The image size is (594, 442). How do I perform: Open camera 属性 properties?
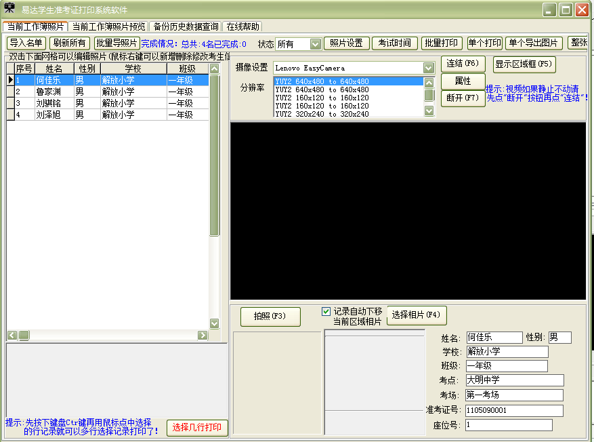pos(463,81)
